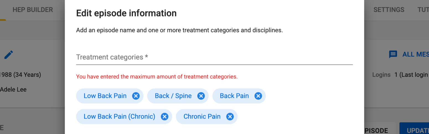Click the pencil edit icon
This screenshot has height=134, width=429.
(9, 54)
